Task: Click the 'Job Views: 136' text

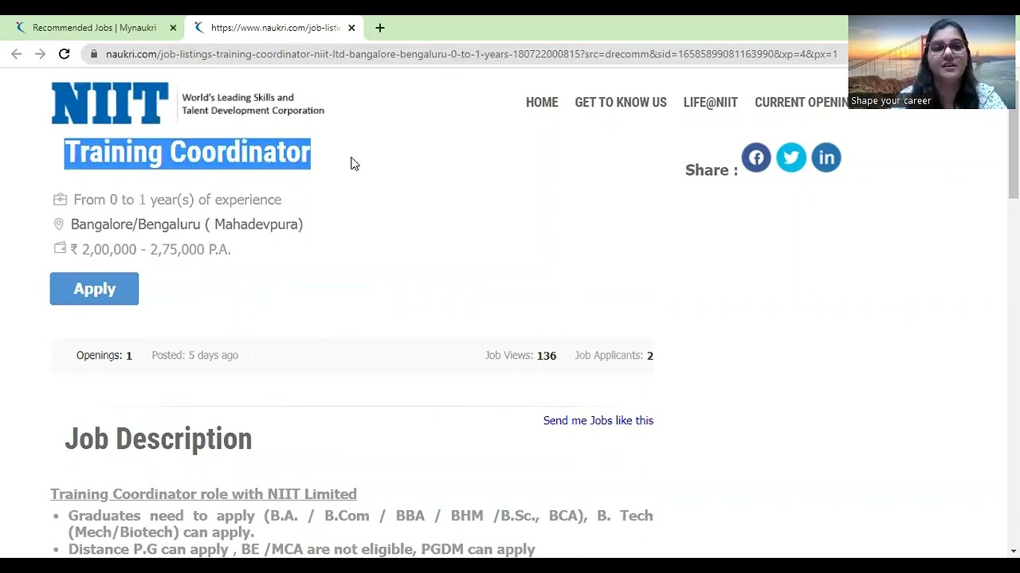Action: [521, 356]
